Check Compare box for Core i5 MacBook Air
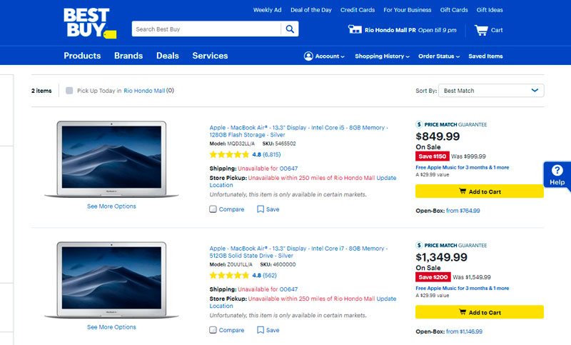Viewport: 571px width, 345px height. point(213,209)
